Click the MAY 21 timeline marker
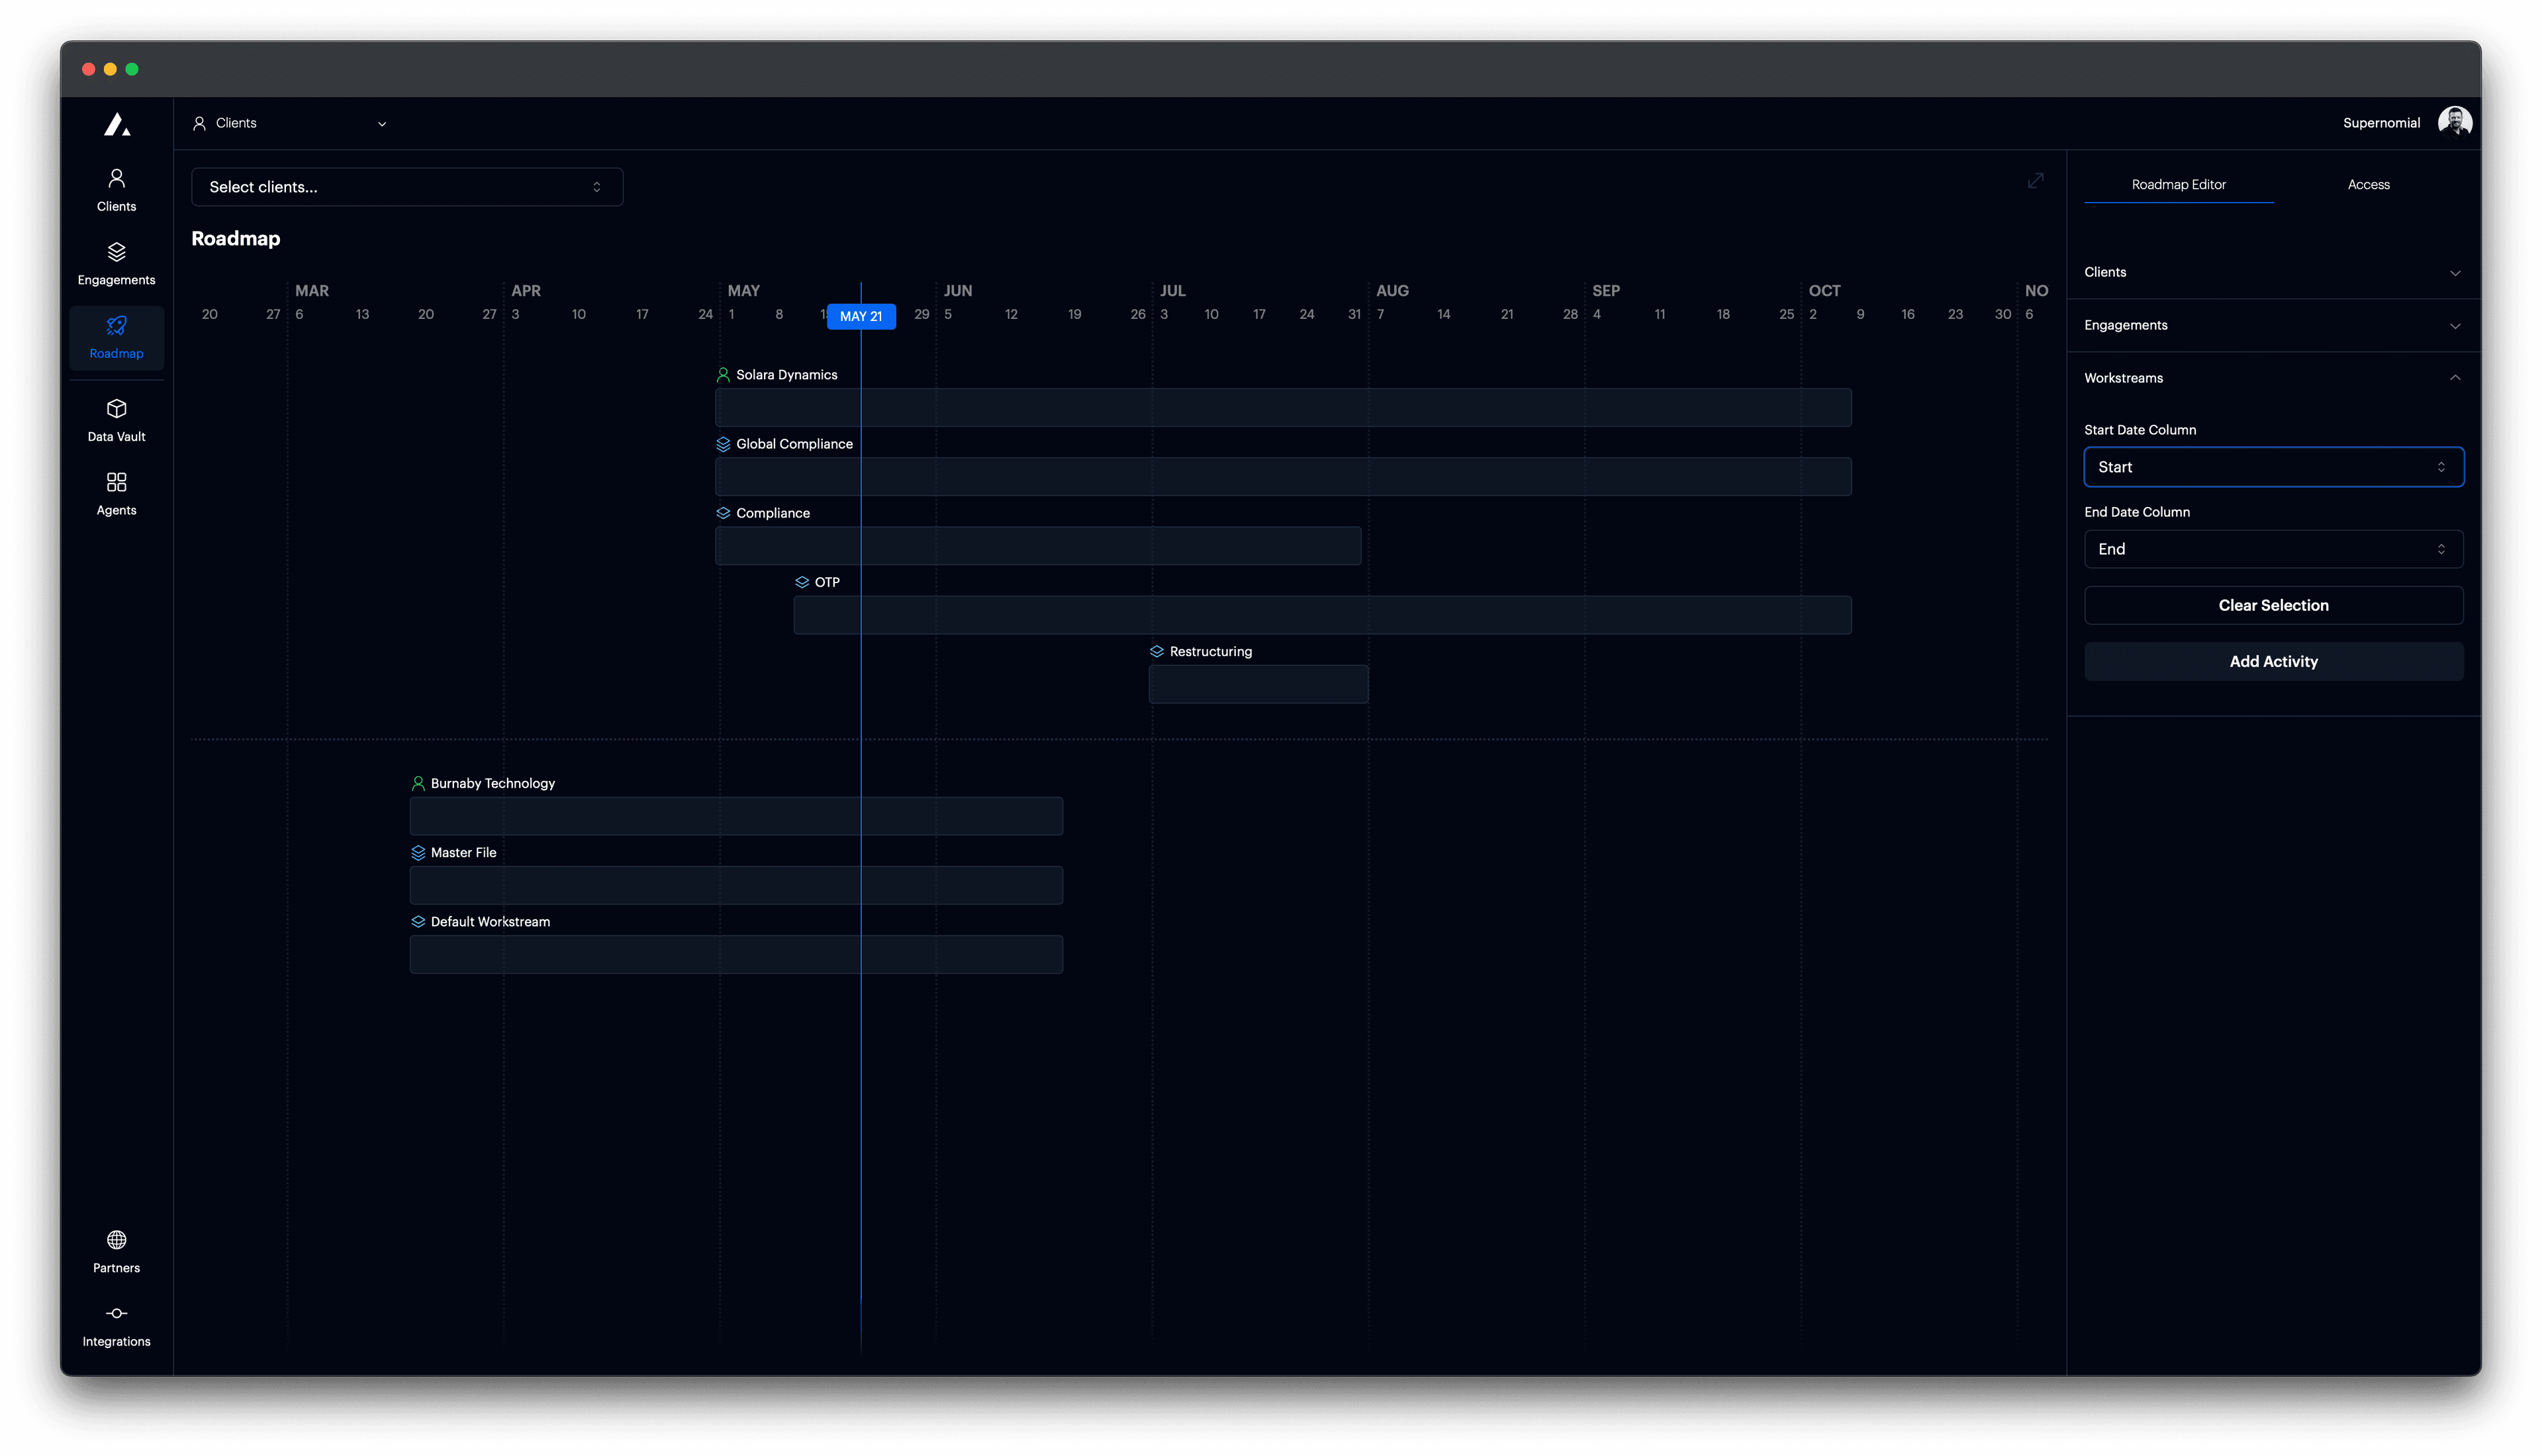Screen dimensions: 2542x1456 861,315
